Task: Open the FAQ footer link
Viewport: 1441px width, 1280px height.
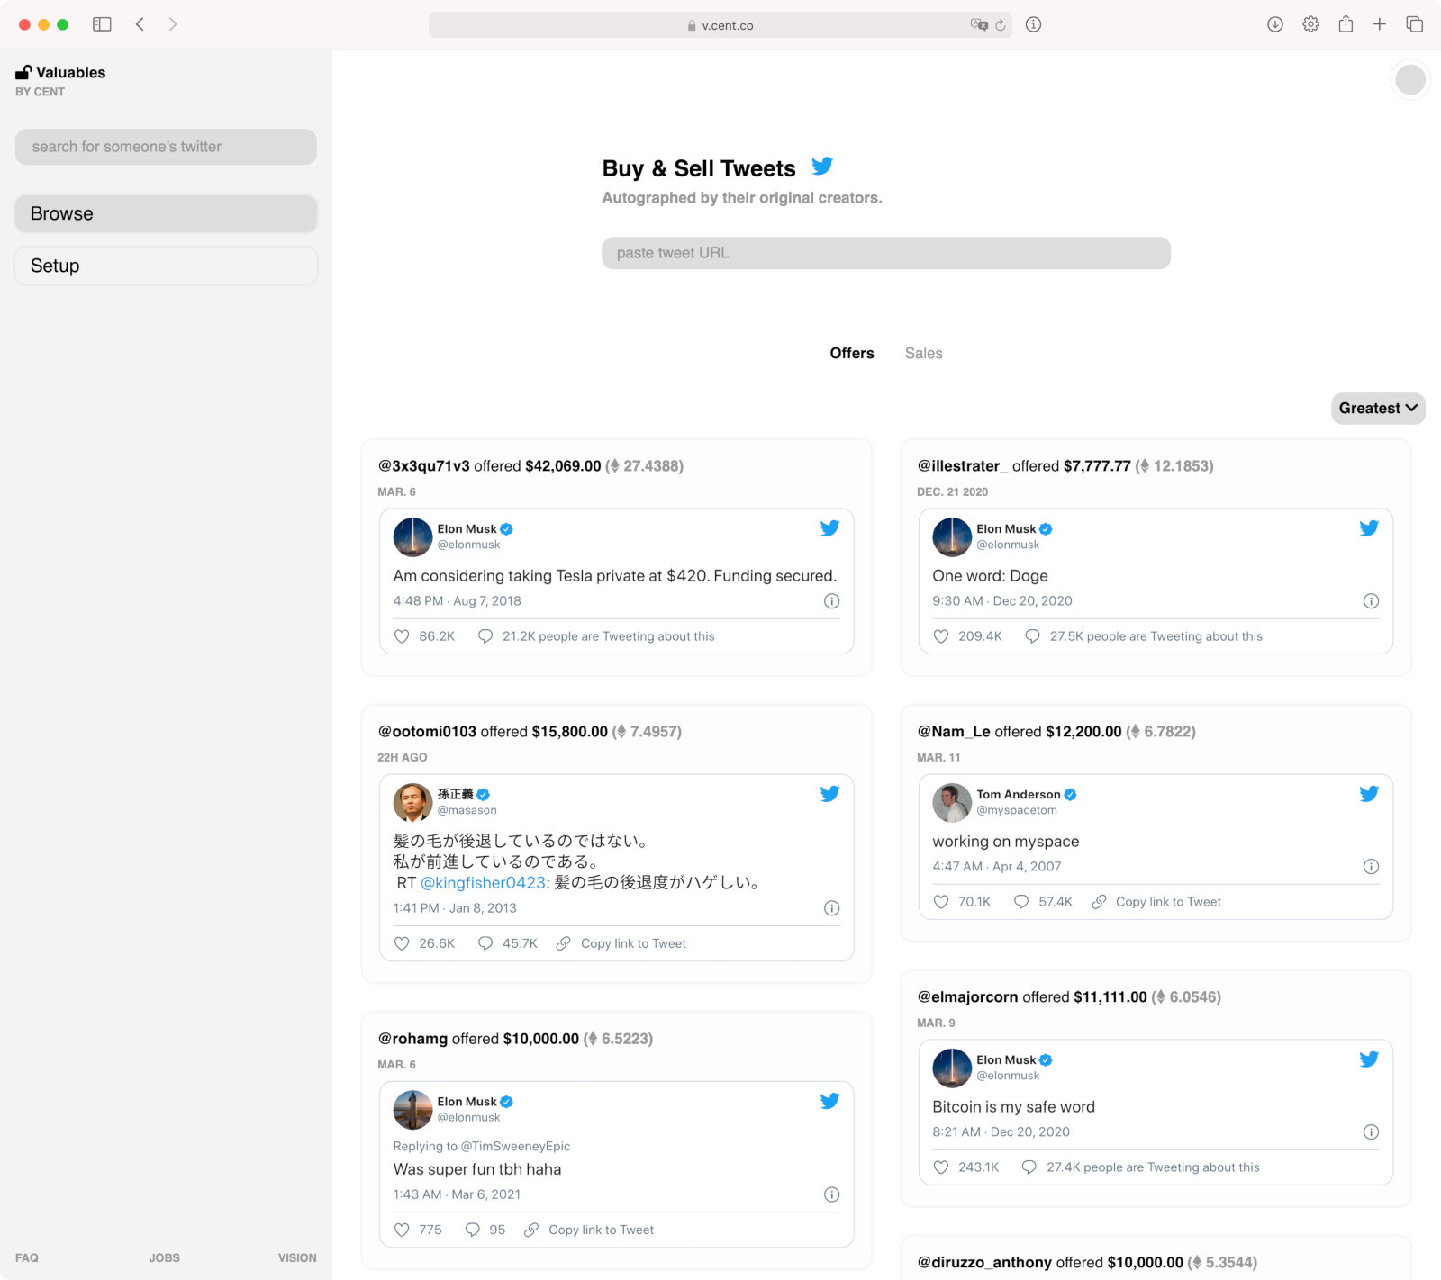Action: pos(27,1257)
